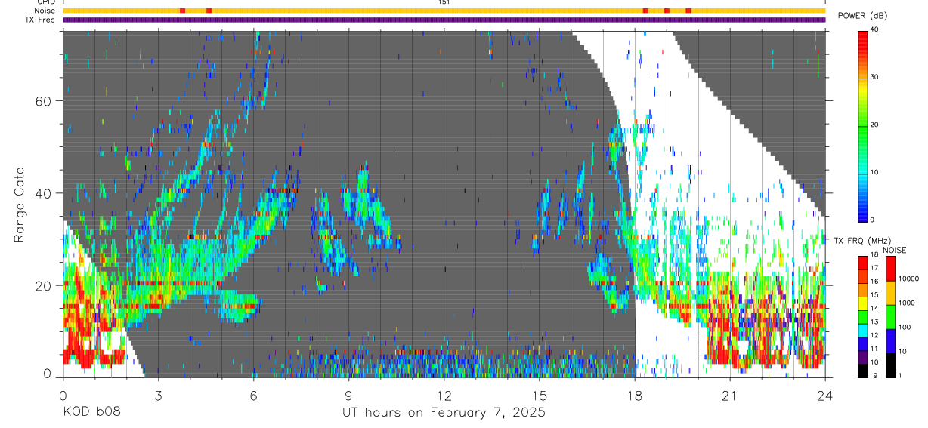This screenshot has width=928, height=428.
Task: Click the 16 label on TX FRQ scale
Action: [x=874, y=282]
